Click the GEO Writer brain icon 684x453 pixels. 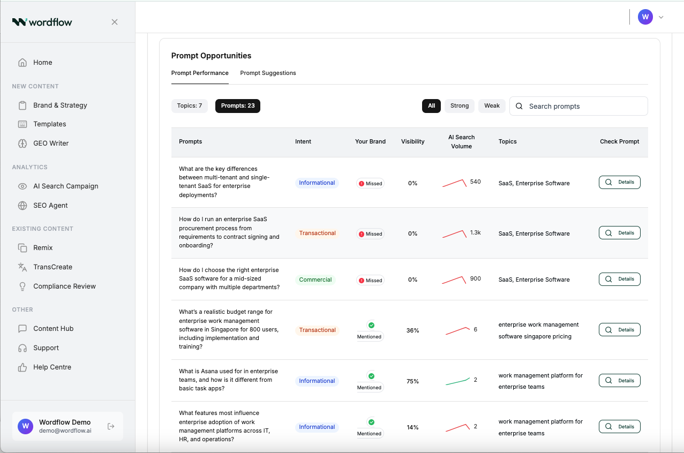point(22,144)
